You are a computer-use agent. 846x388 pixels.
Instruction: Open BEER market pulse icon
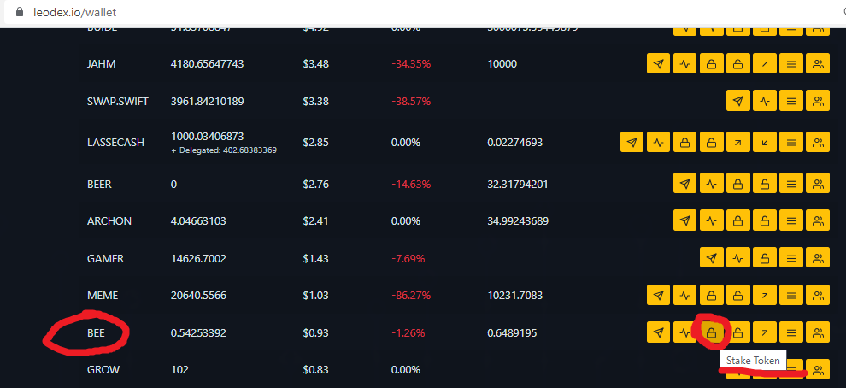711,184
